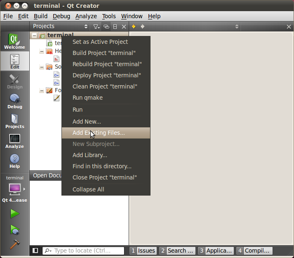Select the second C++ source file
The width and height of the screenshot is (294, 258).
click(56, 83)
